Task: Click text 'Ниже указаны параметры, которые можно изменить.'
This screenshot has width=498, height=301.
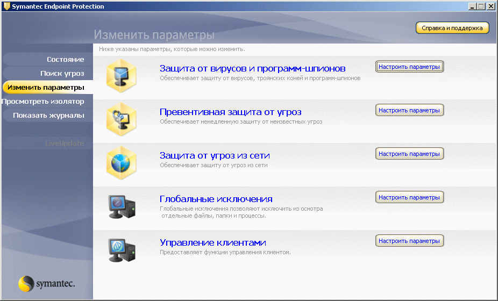Action: pyautogui.click(x=172, y=49)
